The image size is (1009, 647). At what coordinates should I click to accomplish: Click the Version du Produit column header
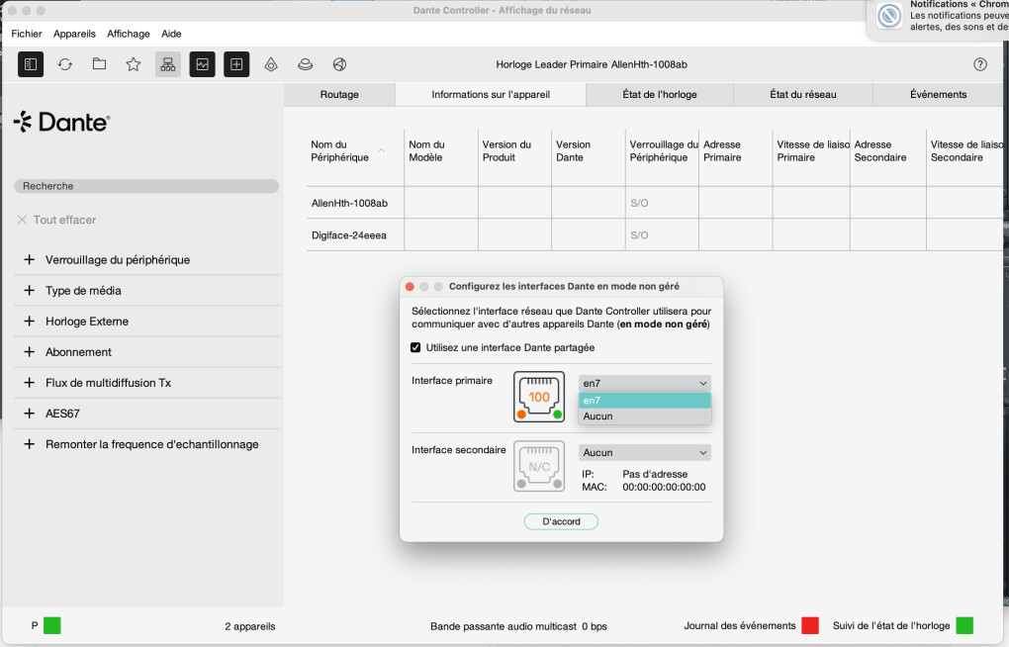coord(514,150)
